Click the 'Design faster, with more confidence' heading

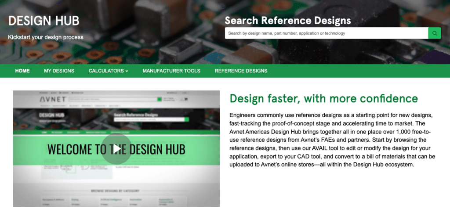(x=323, y=98)
